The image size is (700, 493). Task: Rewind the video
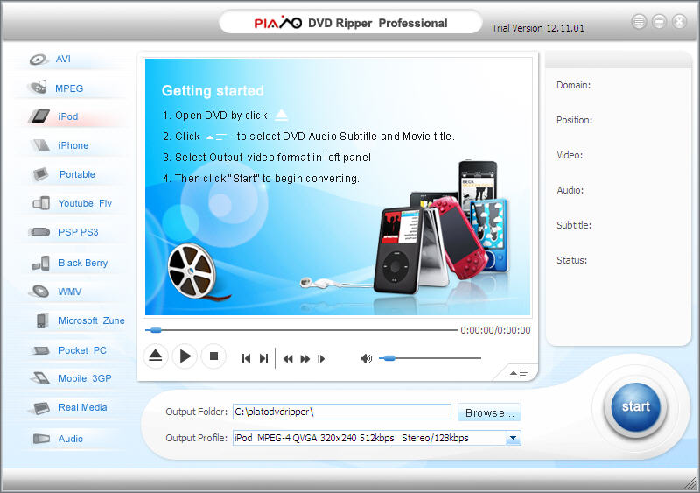(x=288, y=359)
